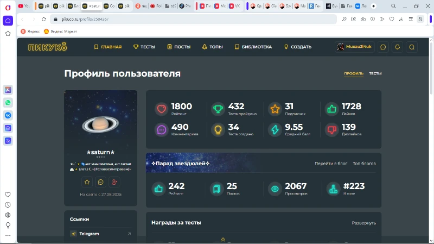Click the eye views icon next to 2067
Image resolution: width=434 pixels, height=244 pixels.
pyautogui.click(x=275, y=189)
